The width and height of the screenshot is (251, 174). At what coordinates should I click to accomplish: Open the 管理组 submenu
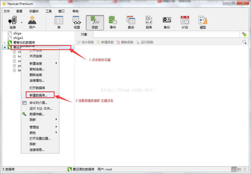pyautogui.click(x=40, y=127)
